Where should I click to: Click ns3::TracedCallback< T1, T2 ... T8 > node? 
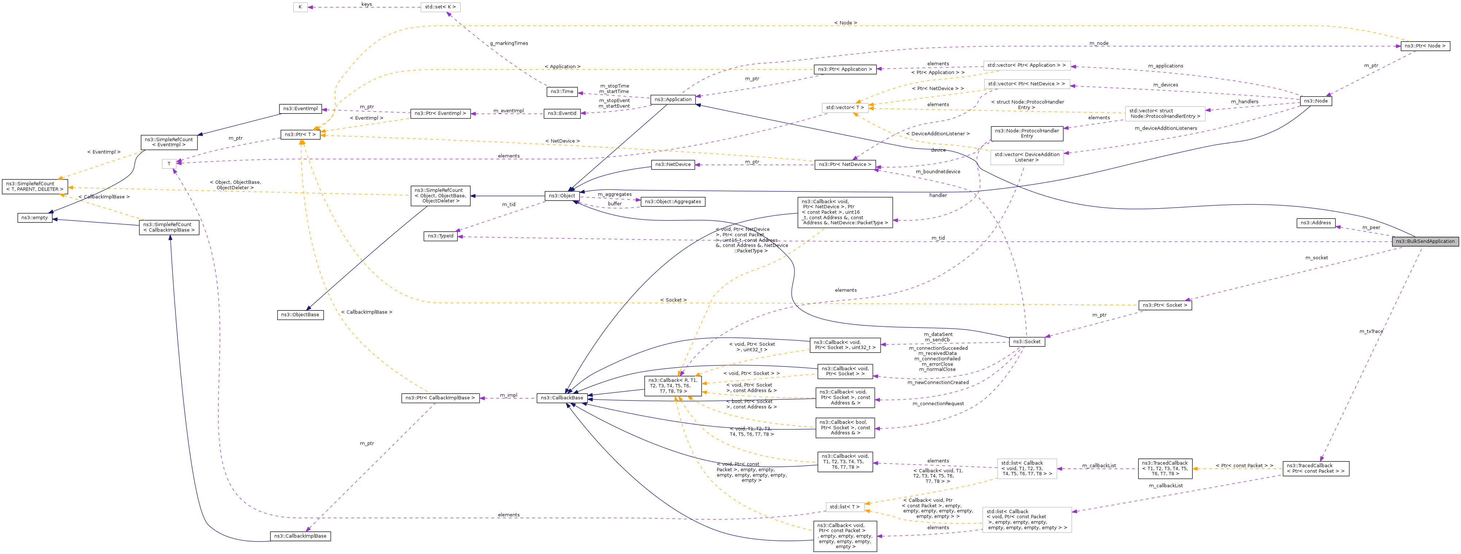[1165, 468]
